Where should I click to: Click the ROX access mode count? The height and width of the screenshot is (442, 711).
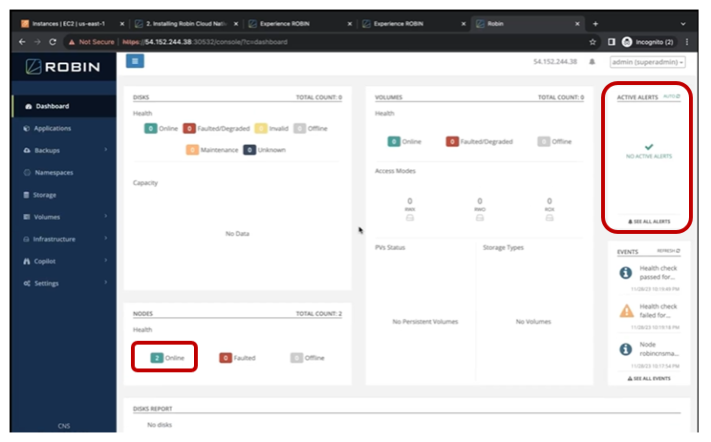pos(549,201)
